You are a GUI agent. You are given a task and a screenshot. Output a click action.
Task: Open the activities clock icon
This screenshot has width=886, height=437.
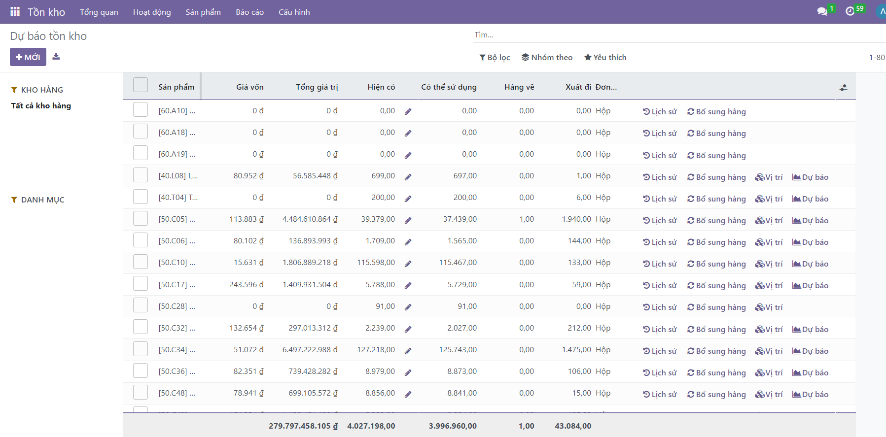point(850,11)
